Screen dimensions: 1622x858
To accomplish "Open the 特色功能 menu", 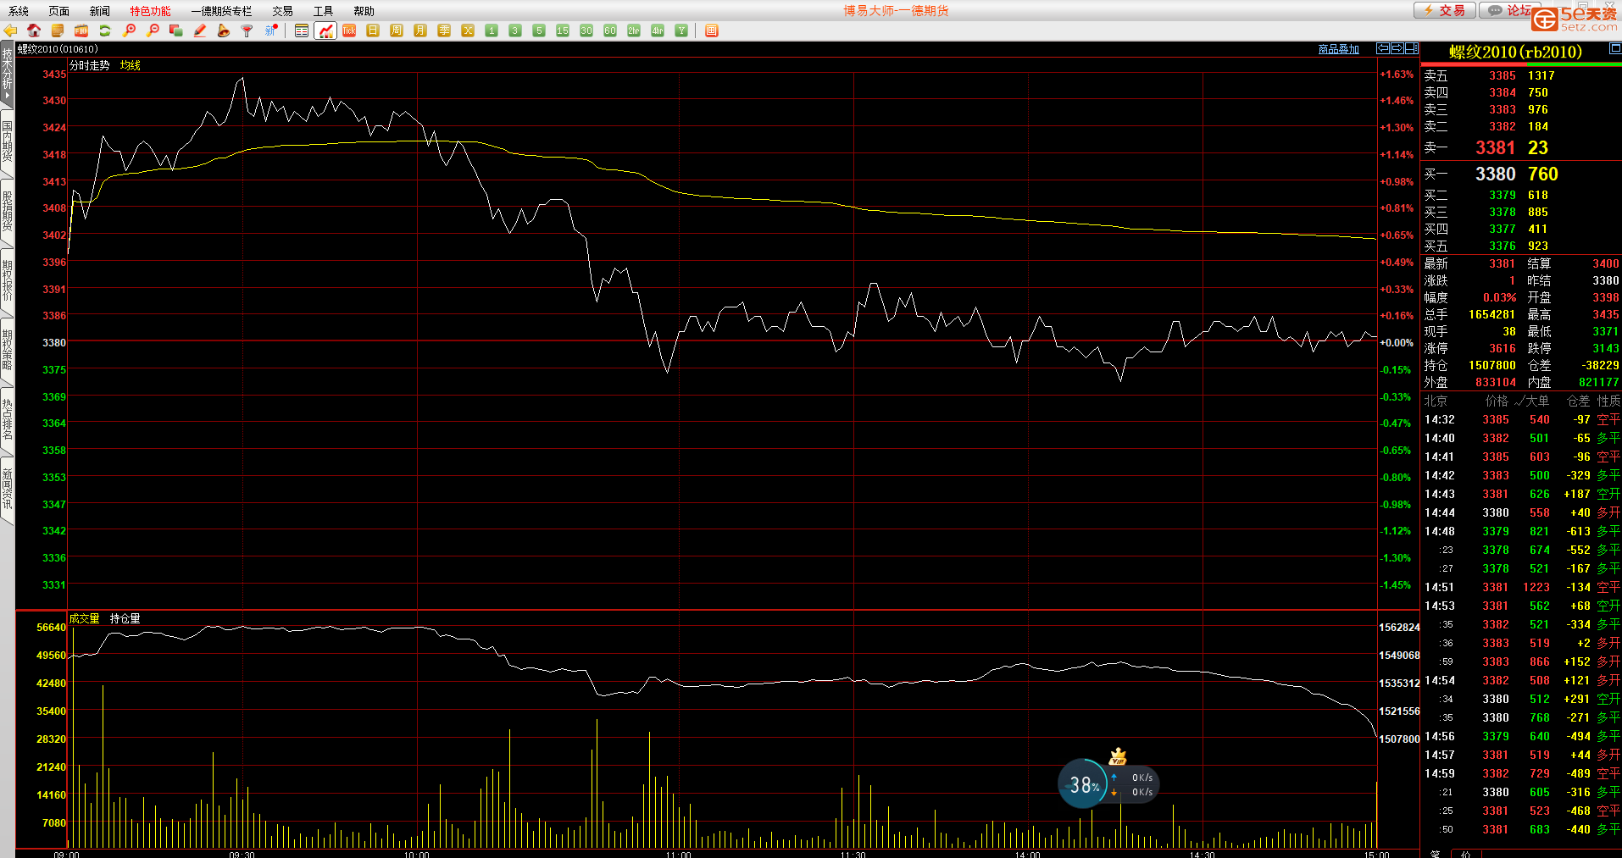I will click(151, 11).
